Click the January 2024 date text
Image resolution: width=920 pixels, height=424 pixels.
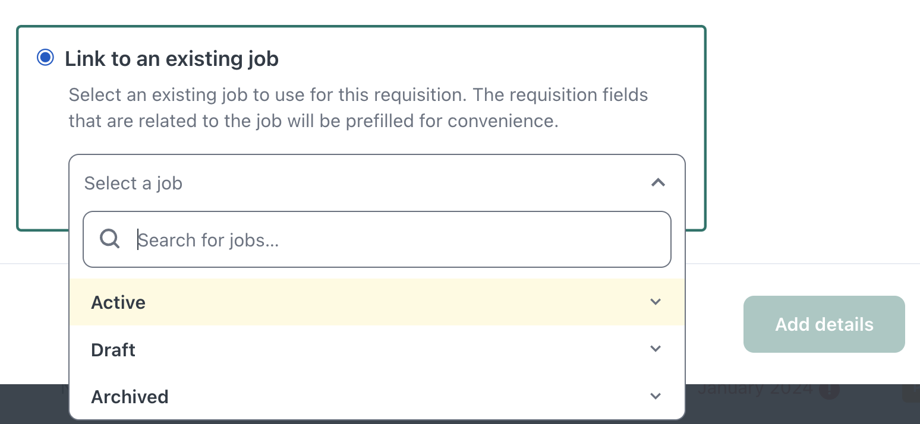tap(755, 389)
